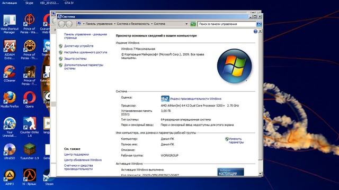Launch hl - Ярлык Half-Life shortcut
339x190 pixels.
(30, 177)
